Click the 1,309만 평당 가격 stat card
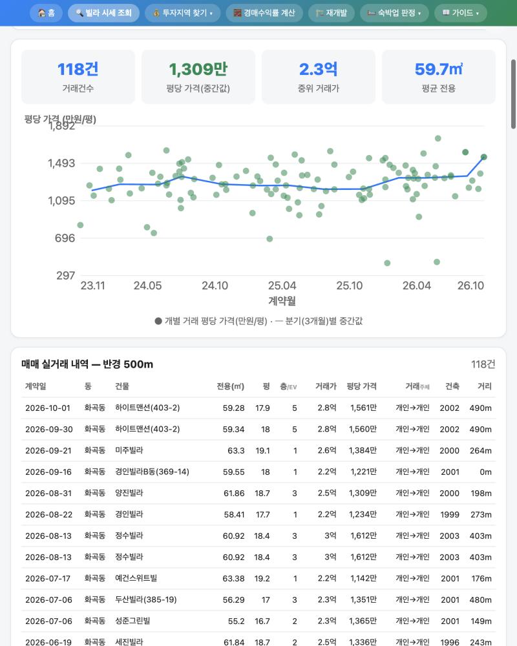 (198, 77)
